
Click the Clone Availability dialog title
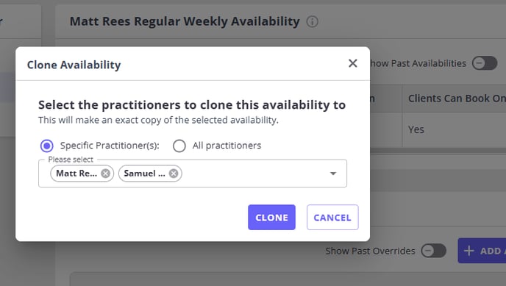click(x=74, y=65)
